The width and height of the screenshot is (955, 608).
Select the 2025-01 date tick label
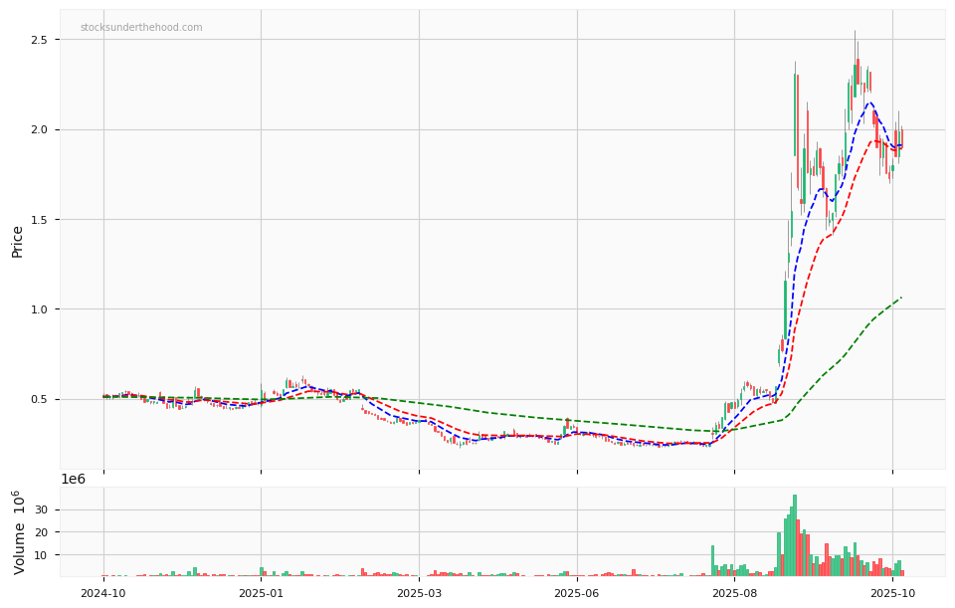(261, 593)
